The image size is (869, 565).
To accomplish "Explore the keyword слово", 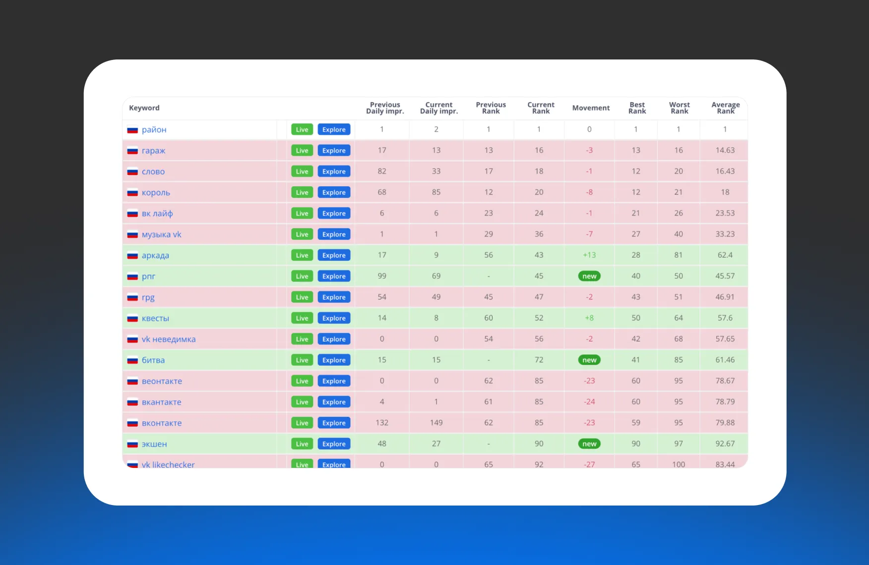I will click(334, 171).
